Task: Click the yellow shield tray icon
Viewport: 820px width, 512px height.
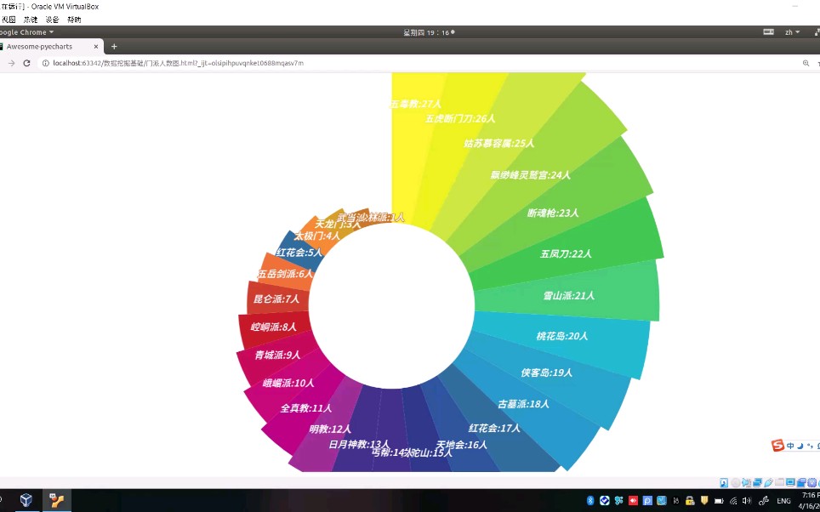Action: (704, 500)
